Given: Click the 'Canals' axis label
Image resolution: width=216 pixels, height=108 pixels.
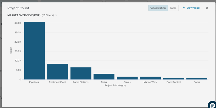Looking at the screenshot, I should 127,82.
